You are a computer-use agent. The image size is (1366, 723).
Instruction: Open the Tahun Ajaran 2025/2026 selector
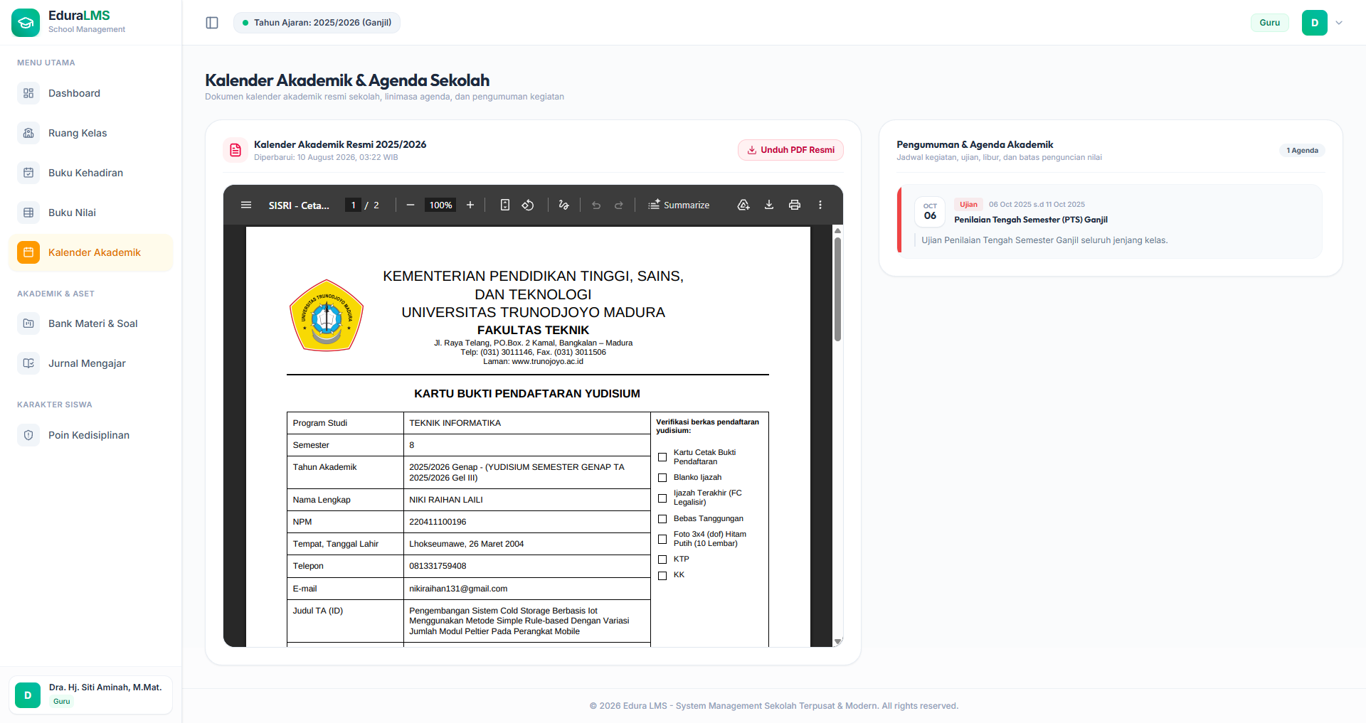(317, 23)
